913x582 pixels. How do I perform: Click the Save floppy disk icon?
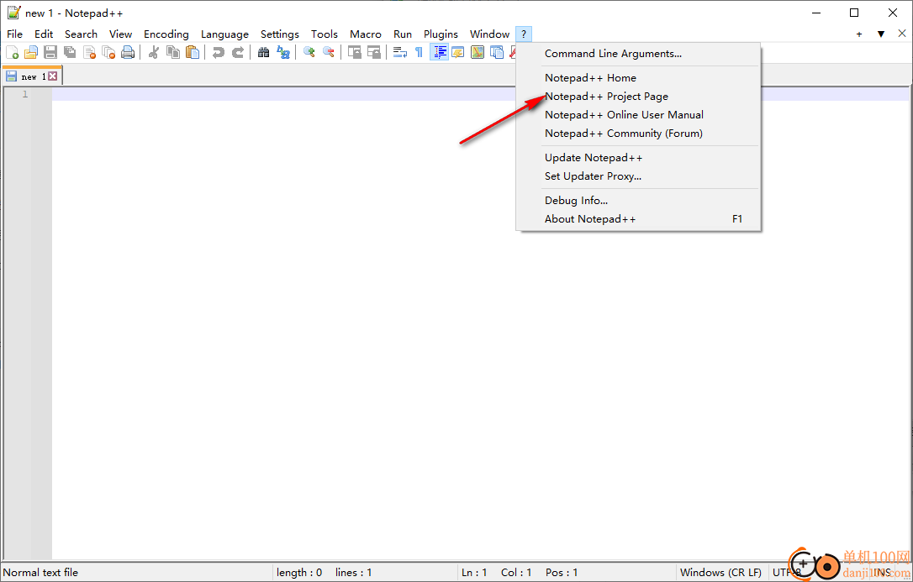click(50, 52)
